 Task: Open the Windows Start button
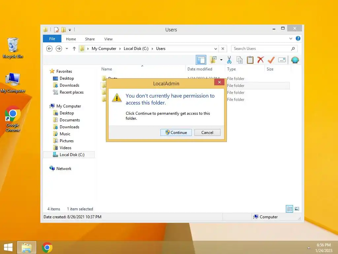click(8, 247)
